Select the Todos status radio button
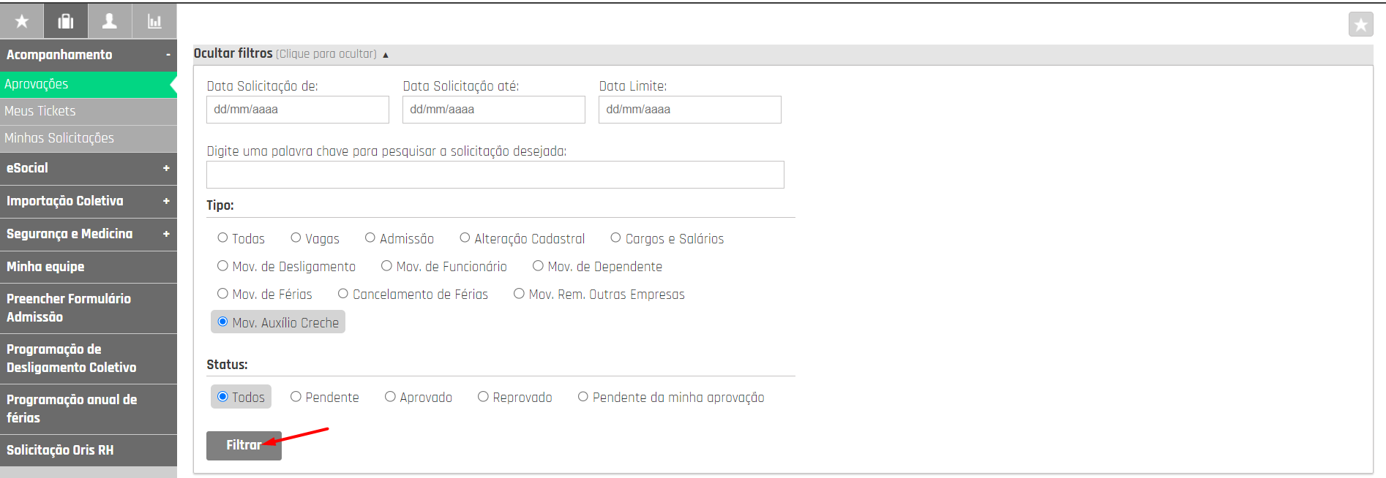1386x478 pixels. pos(222,396)
